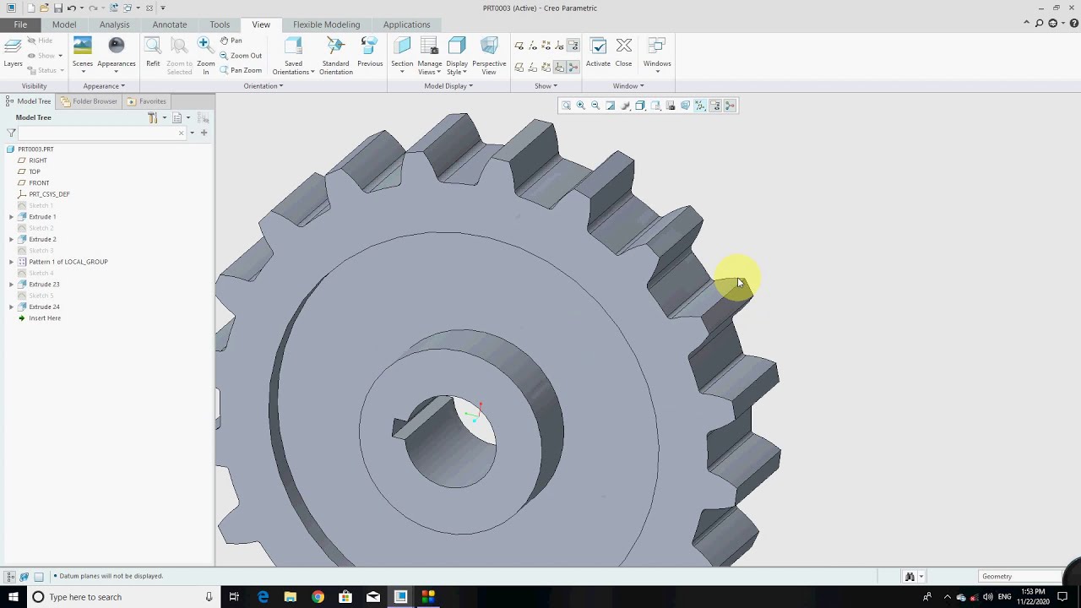Image resolution: width=1081 pixels, height=608 pixels.
Task: Open the Layers tool in Visibility group
Action: 13,52
